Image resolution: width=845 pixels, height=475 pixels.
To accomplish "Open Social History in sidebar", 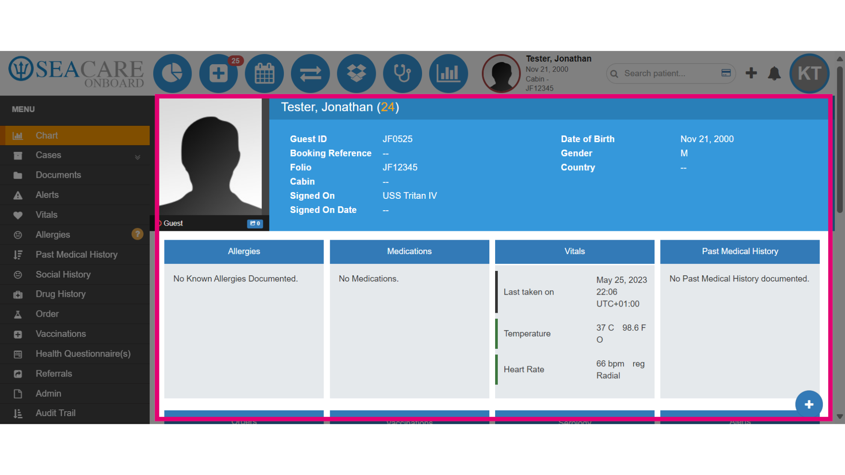I will 75,274.
